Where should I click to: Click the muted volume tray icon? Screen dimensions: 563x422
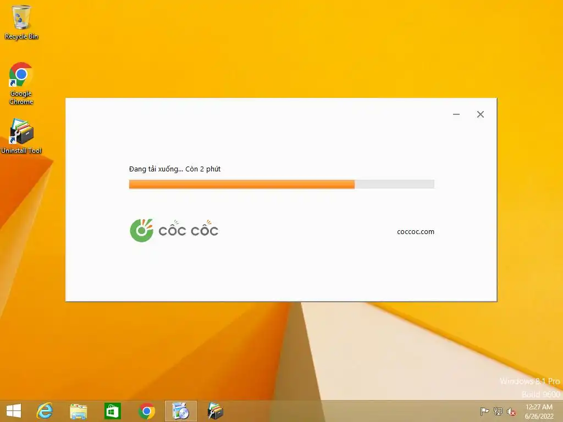(x=511, y=412)
